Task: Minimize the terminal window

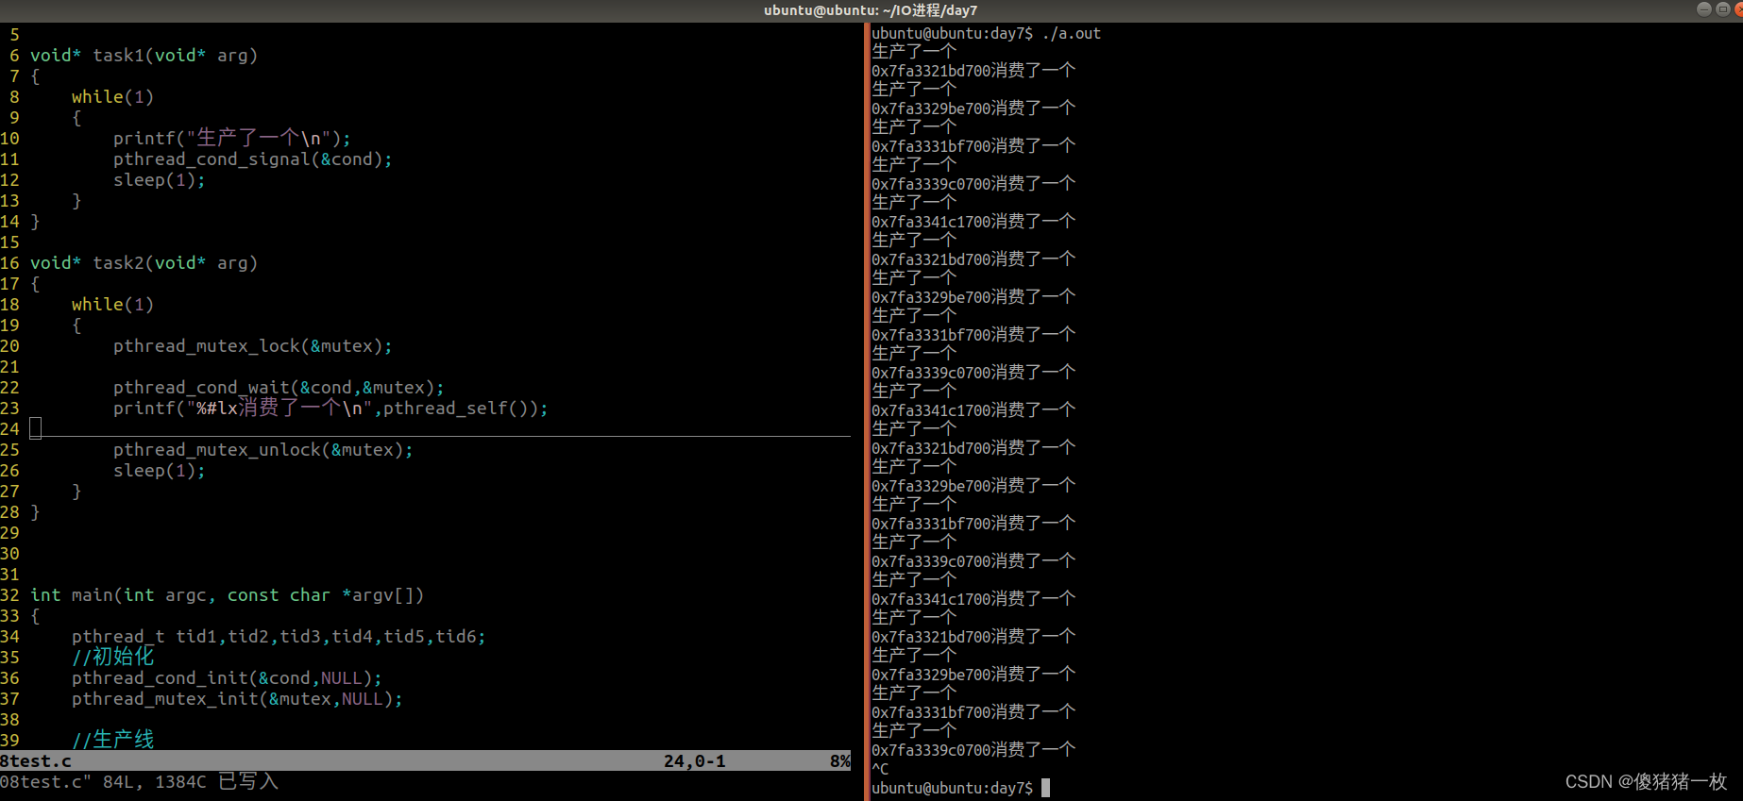Action: click(1704, 9)
